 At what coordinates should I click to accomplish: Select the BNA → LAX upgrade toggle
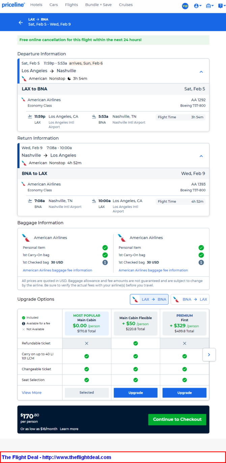point(190,299)
